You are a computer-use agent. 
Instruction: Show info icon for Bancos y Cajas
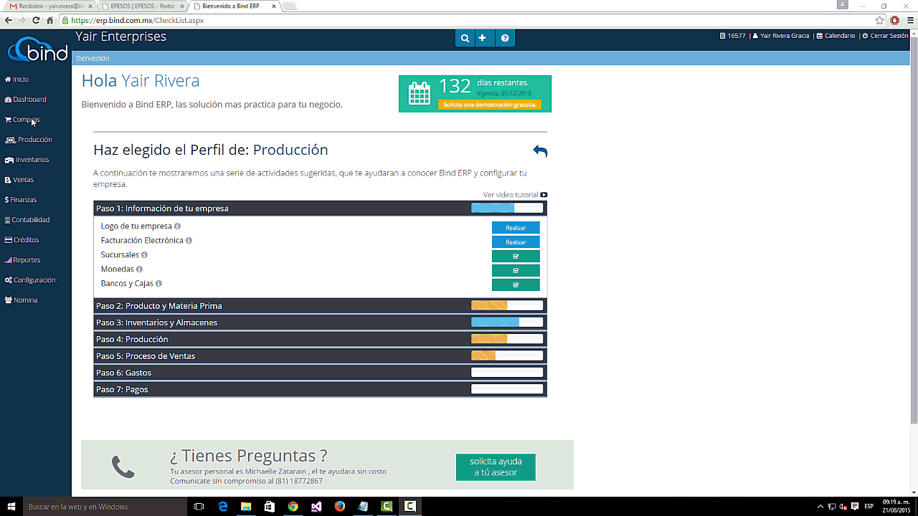coord(158,284)
